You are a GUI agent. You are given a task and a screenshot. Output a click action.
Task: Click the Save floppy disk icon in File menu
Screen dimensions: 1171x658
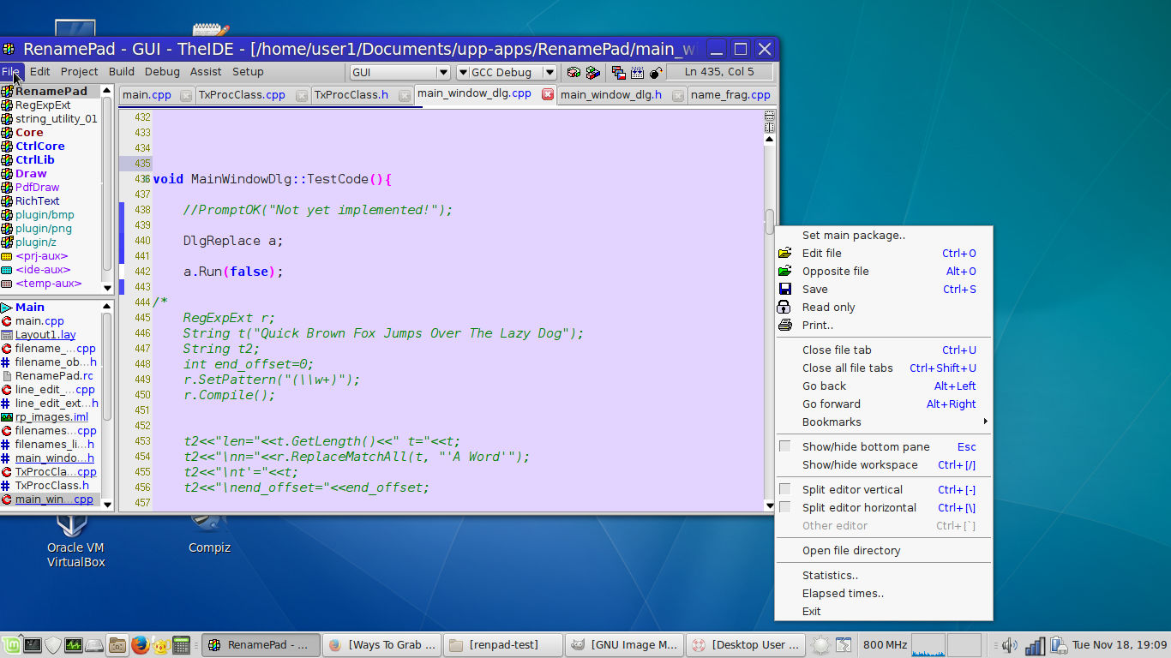784,290
